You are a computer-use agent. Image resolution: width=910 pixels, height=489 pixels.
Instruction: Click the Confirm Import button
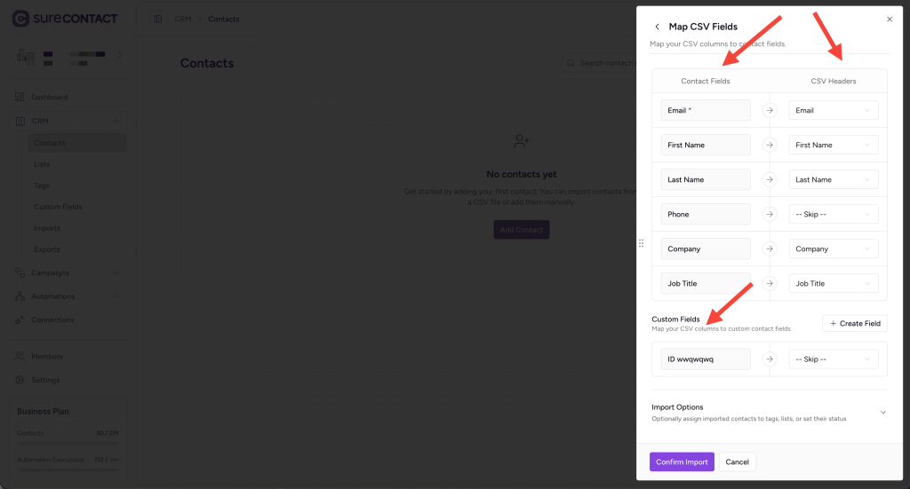click(x=682, y=462)
